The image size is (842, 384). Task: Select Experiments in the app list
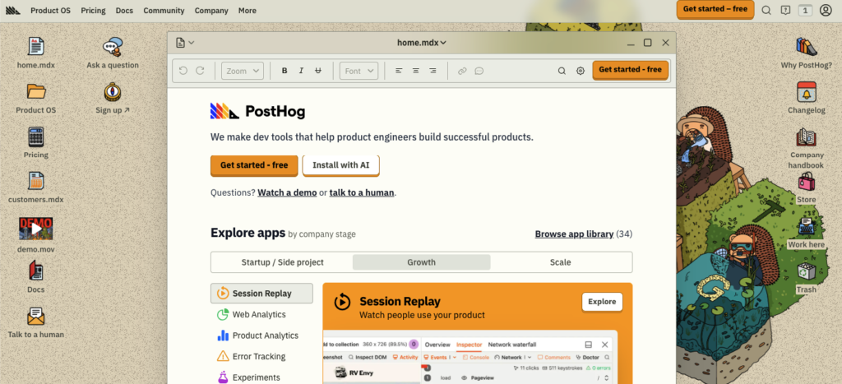(261, 377)
